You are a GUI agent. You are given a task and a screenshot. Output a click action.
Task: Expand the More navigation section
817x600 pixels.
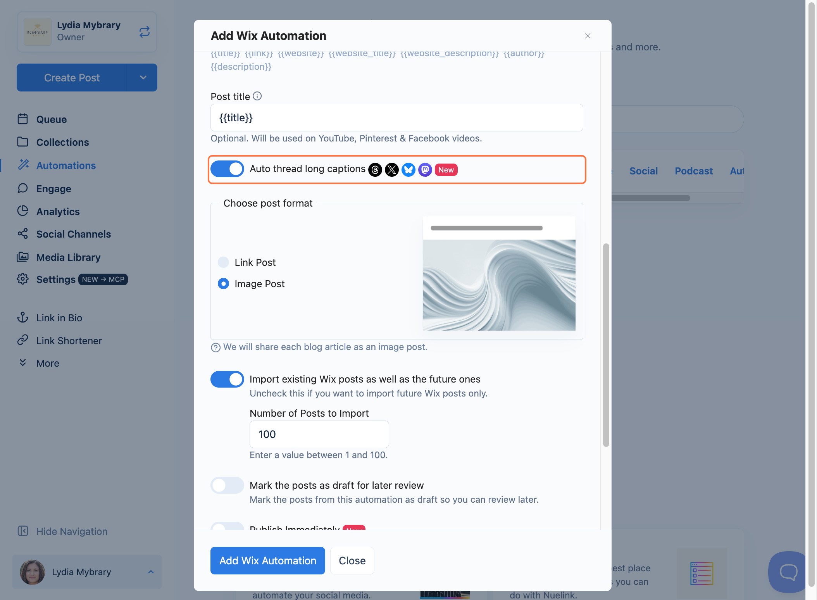pos(48,363)
